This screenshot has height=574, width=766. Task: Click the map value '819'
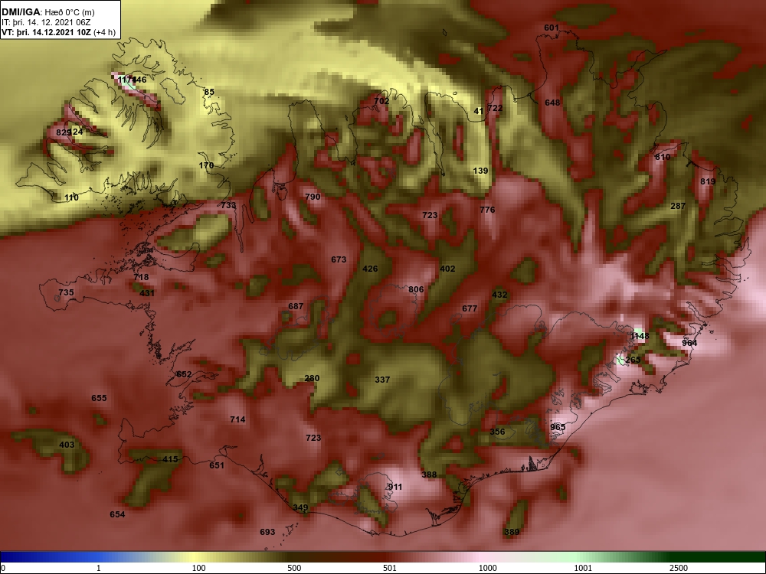(x=708, y=181)
